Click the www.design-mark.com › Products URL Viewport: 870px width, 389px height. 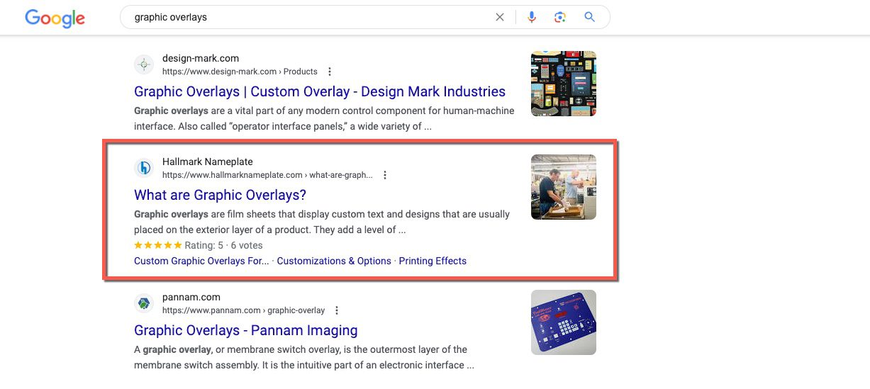[240, 72]
